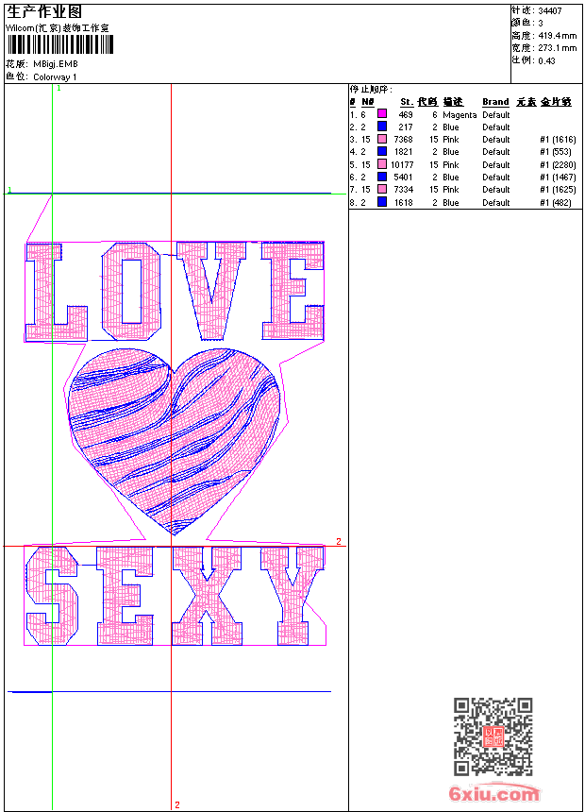The height and width of the screenshot is (812, 585).
Task: Select the scale value 0.43
Action: pyautogui.click(x=546, y=61)
